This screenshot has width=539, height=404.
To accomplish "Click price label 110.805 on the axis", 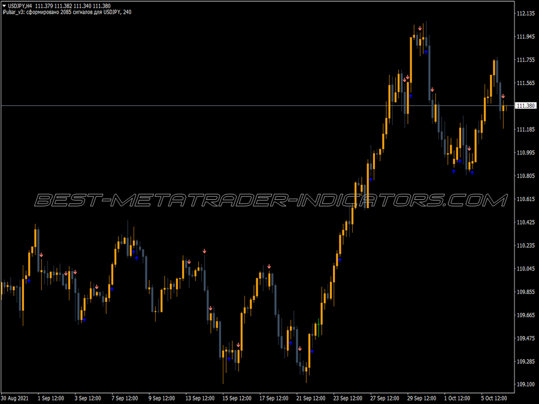I will [526, 176].
